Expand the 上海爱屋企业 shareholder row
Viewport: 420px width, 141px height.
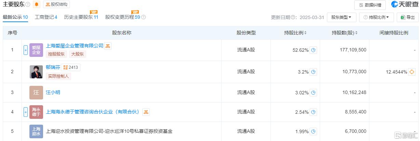(25, 50)
